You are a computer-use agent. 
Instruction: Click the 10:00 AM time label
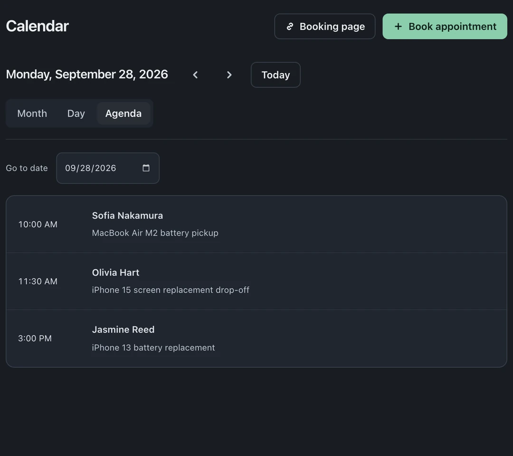38,224
